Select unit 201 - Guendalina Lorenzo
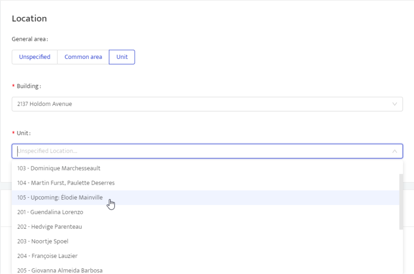This screenshot has height=274, width=414. pyautogui.click(x=50, y=212)
